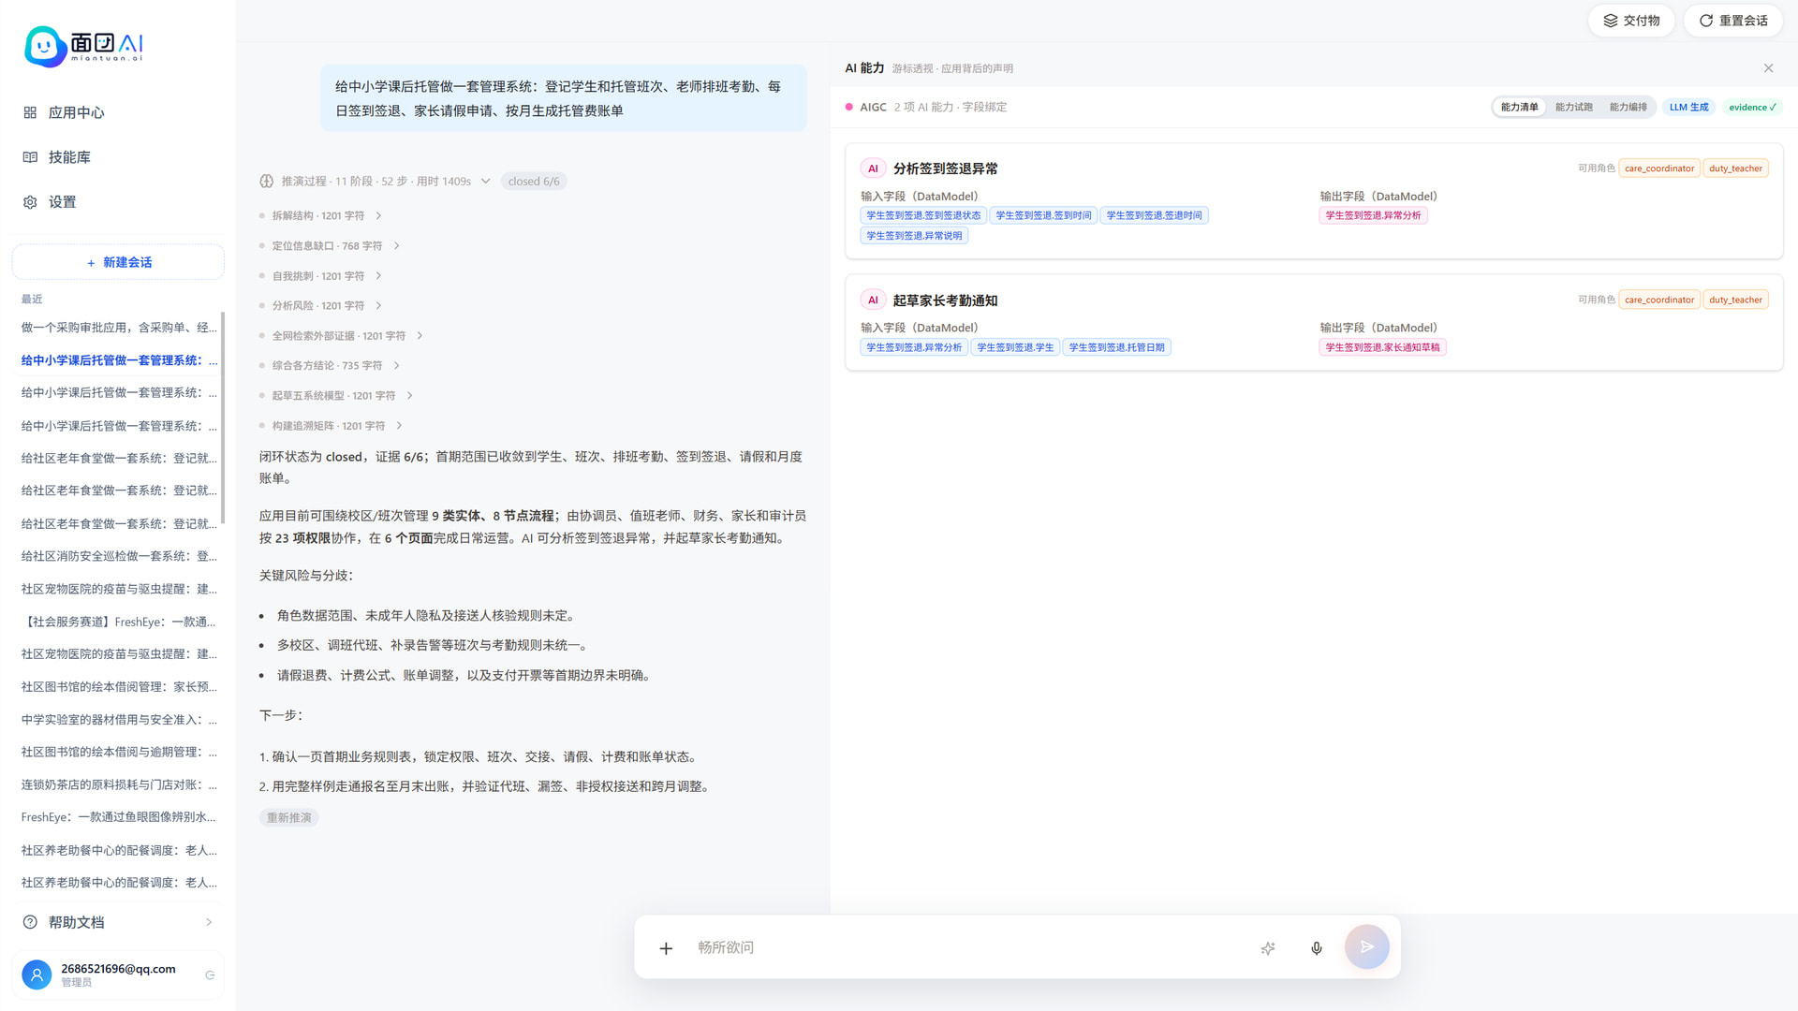The image size is (1798, 1011).
Task: Click the 设置 gear icon
Action: [30, 202]
